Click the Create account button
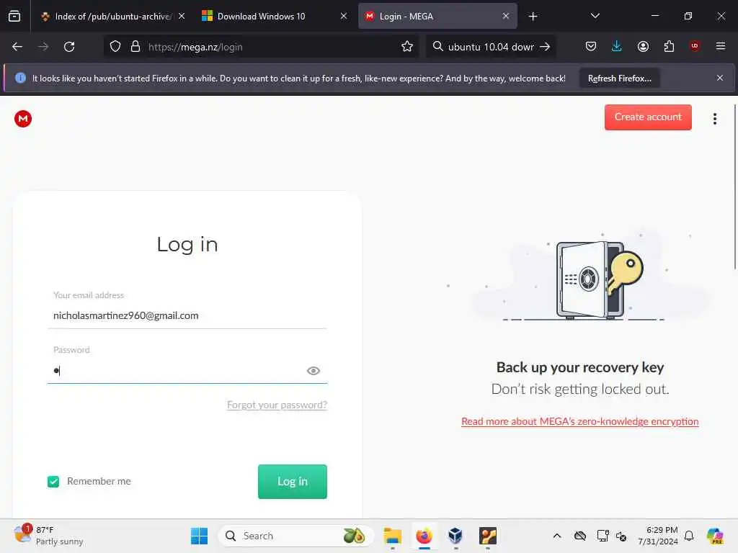738x553 pixels. tap(648, 117)
